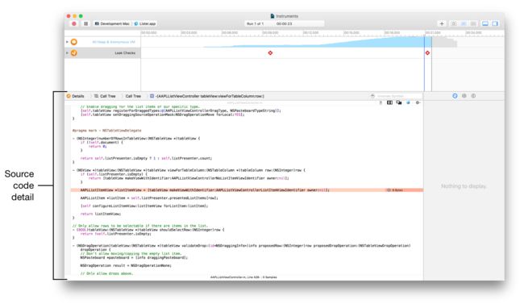Click the Xcode open-file icon above source
Viewport: 524px width, 308px height.
click(x=408, y=102)
